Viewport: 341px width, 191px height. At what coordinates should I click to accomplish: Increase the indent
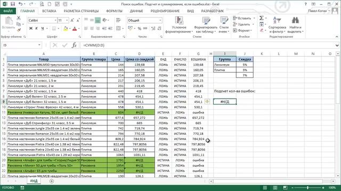110,28
